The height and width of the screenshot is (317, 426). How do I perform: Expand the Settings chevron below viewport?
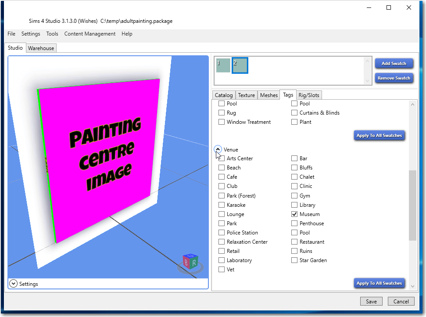tap(13, 284)
